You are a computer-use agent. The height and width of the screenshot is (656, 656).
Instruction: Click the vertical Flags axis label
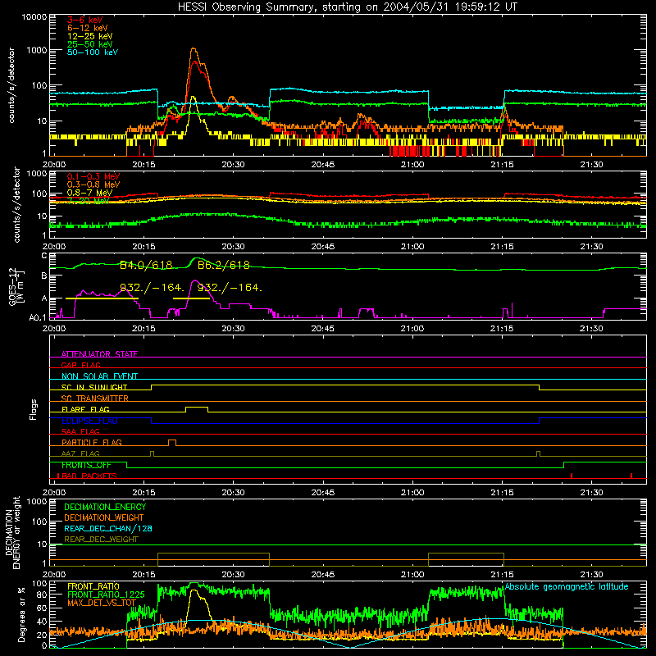33,409
